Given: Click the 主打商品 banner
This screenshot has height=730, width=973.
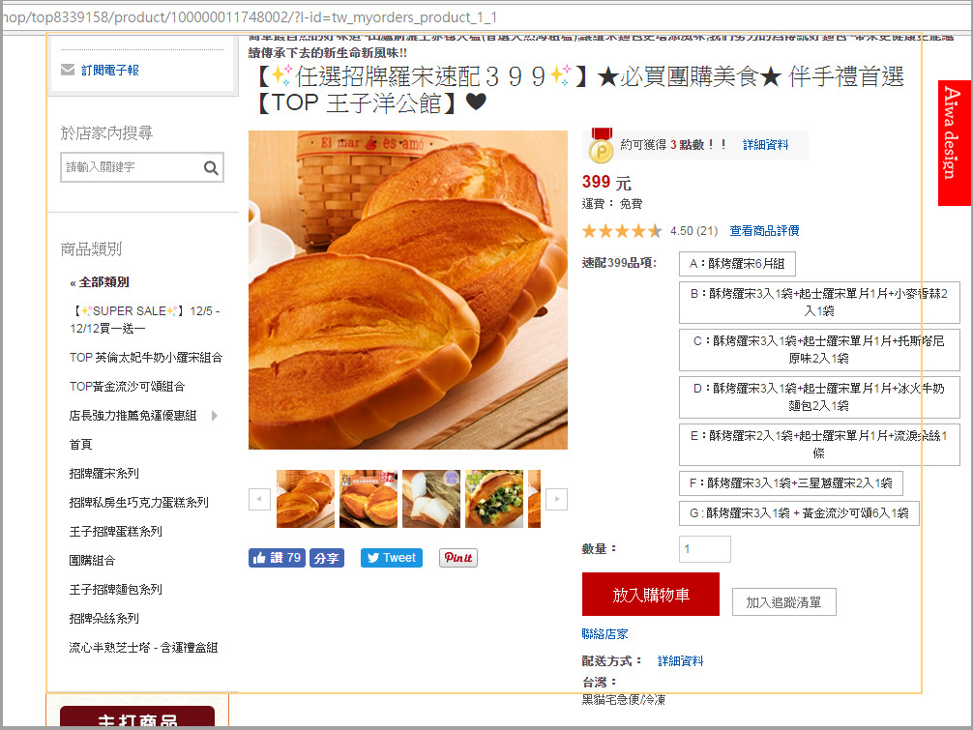Looking at the screenshot, I should [137, 716].
